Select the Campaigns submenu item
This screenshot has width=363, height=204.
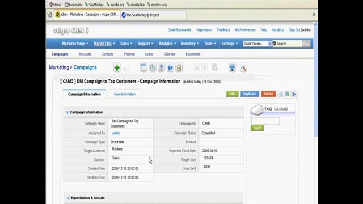[60, 54]
